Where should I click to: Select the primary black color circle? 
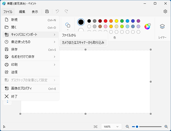(81, 22)
